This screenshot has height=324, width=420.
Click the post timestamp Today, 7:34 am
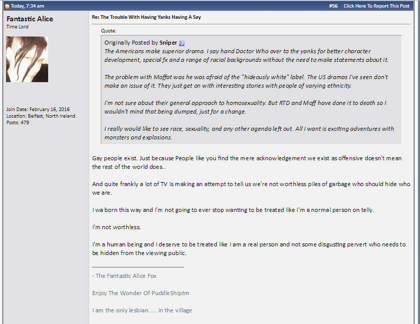tap(27, 6)
